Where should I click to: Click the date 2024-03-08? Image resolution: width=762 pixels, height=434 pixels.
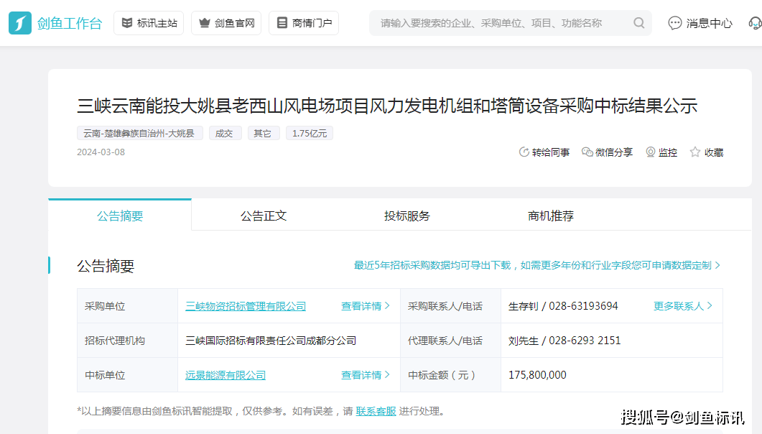coord(101,152)
